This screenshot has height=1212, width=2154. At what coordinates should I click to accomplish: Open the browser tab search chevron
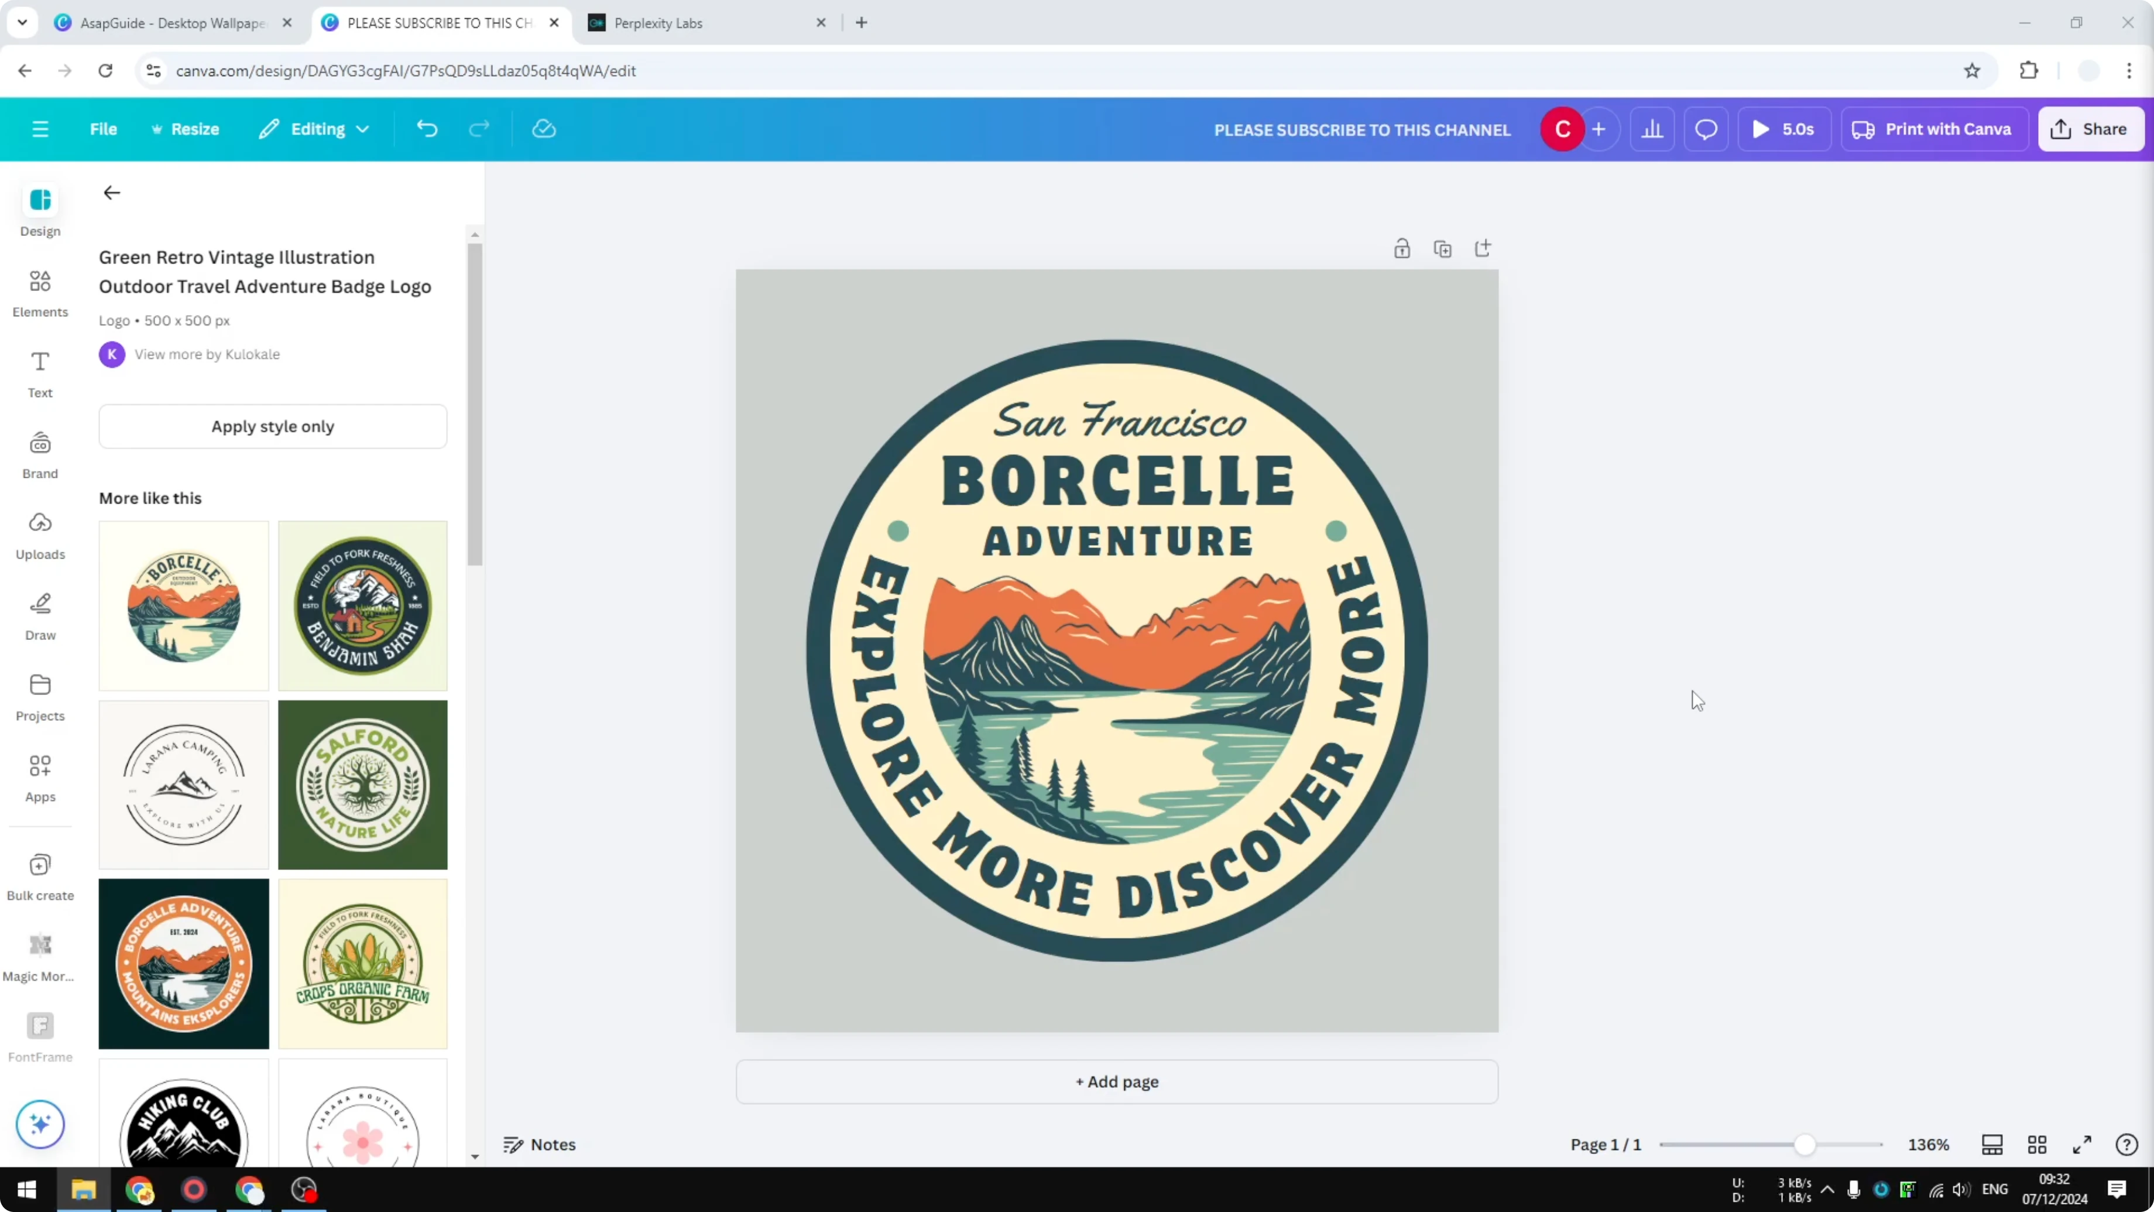coord(23,23)
